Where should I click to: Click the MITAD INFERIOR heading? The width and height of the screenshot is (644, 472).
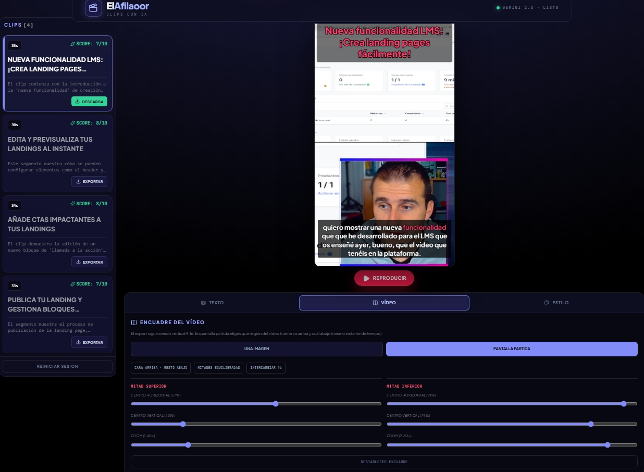(x=404, y=386)
